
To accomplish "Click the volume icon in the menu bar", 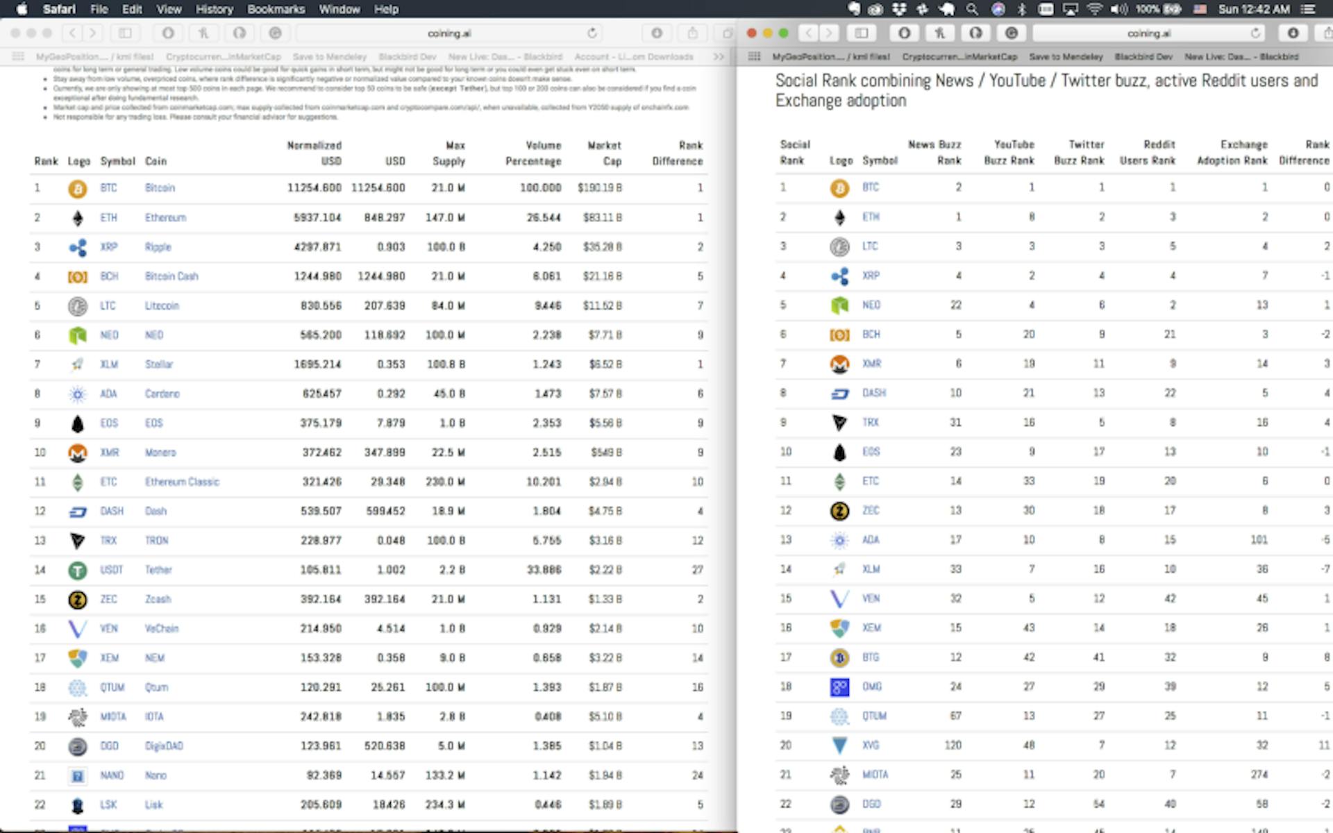I will coord(1118,9).
